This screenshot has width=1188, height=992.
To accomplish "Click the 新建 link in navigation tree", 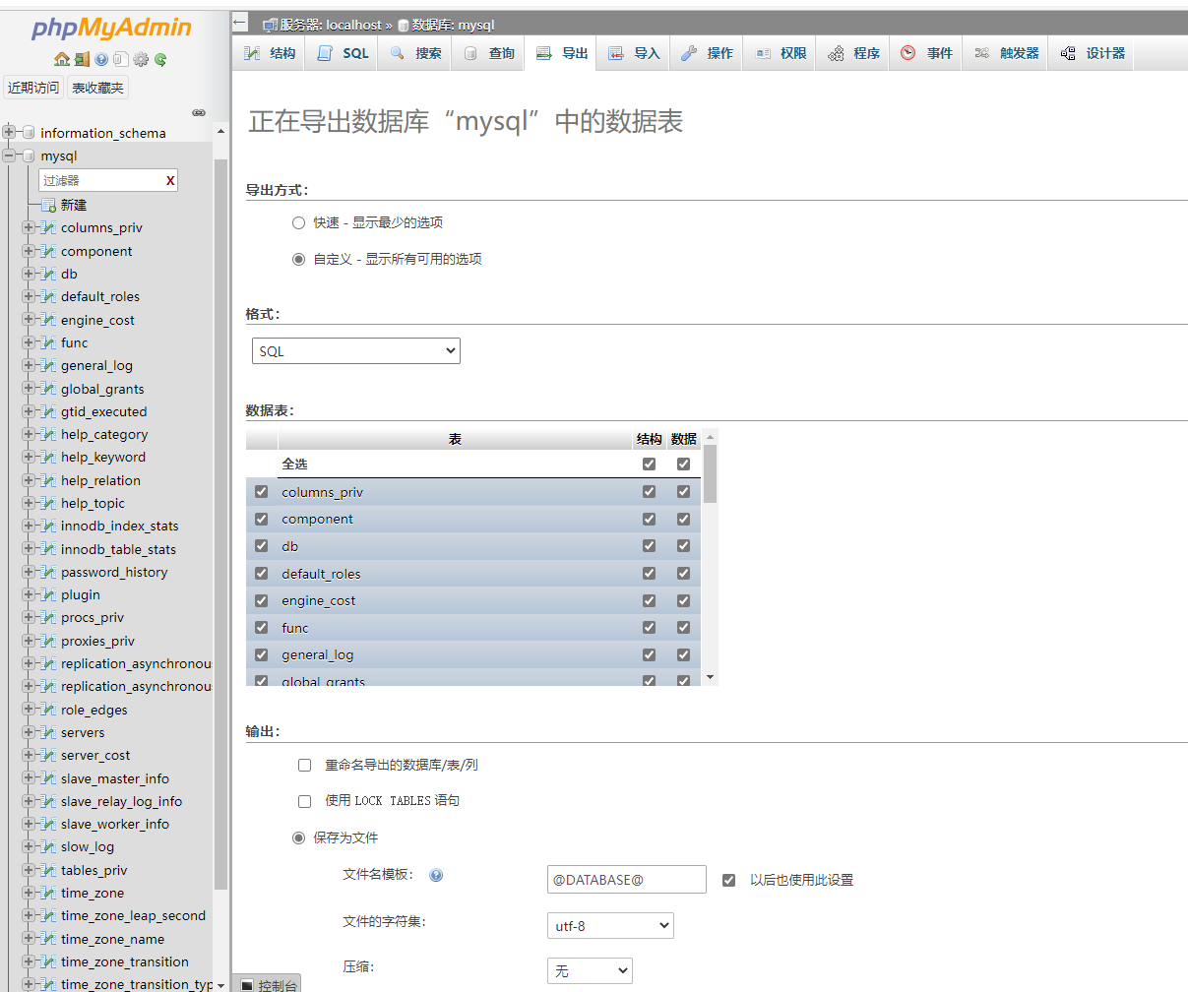I will (x=74, y=205).
